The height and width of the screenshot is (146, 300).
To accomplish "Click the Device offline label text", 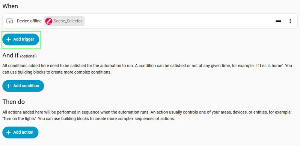I will (x=29, y=21).
